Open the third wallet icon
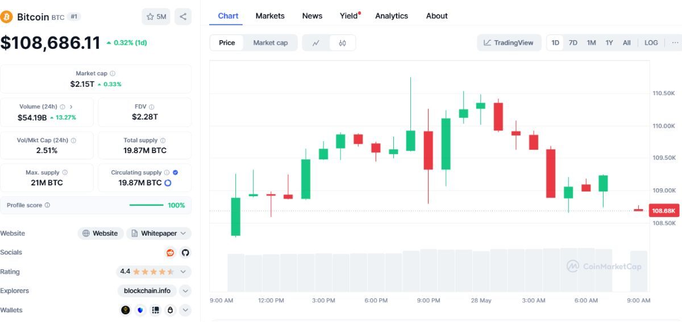The width and height of the screenshot is (682, 322). (x=155, y=310)
